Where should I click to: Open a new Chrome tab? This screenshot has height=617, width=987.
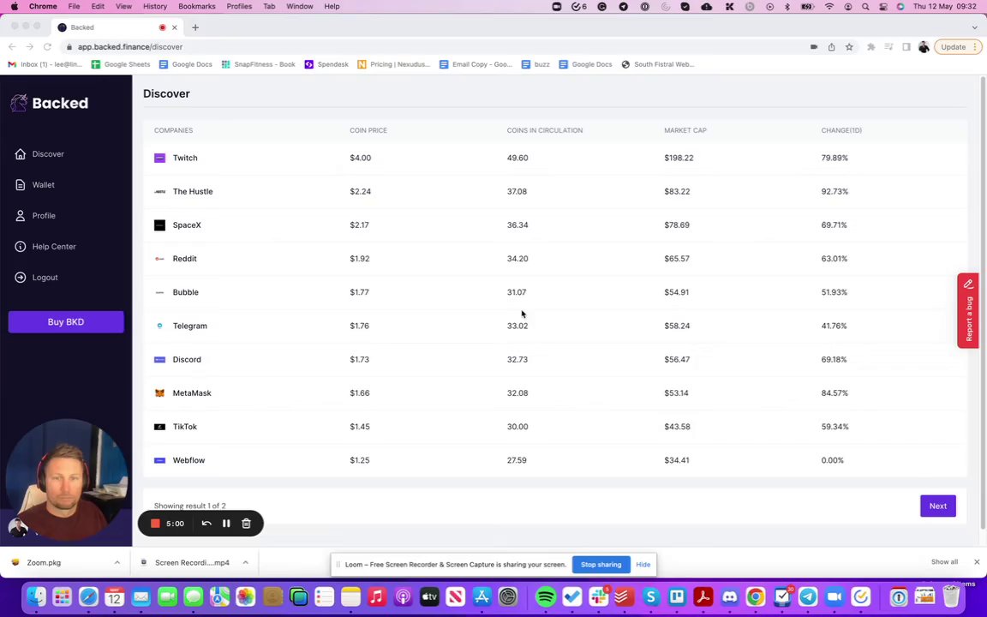(x=195, y=27)
